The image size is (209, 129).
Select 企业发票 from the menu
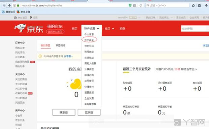(89, 98)
